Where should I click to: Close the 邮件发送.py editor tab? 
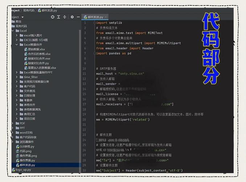[106, 17]
